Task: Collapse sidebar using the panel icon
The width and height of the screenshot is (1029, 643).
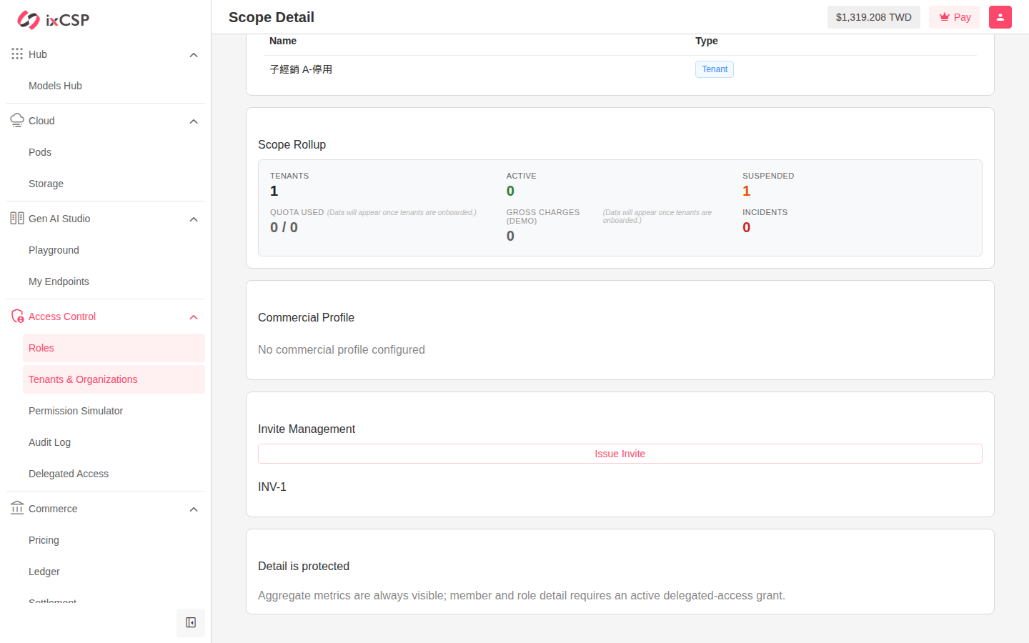Action: click(191, 623)
